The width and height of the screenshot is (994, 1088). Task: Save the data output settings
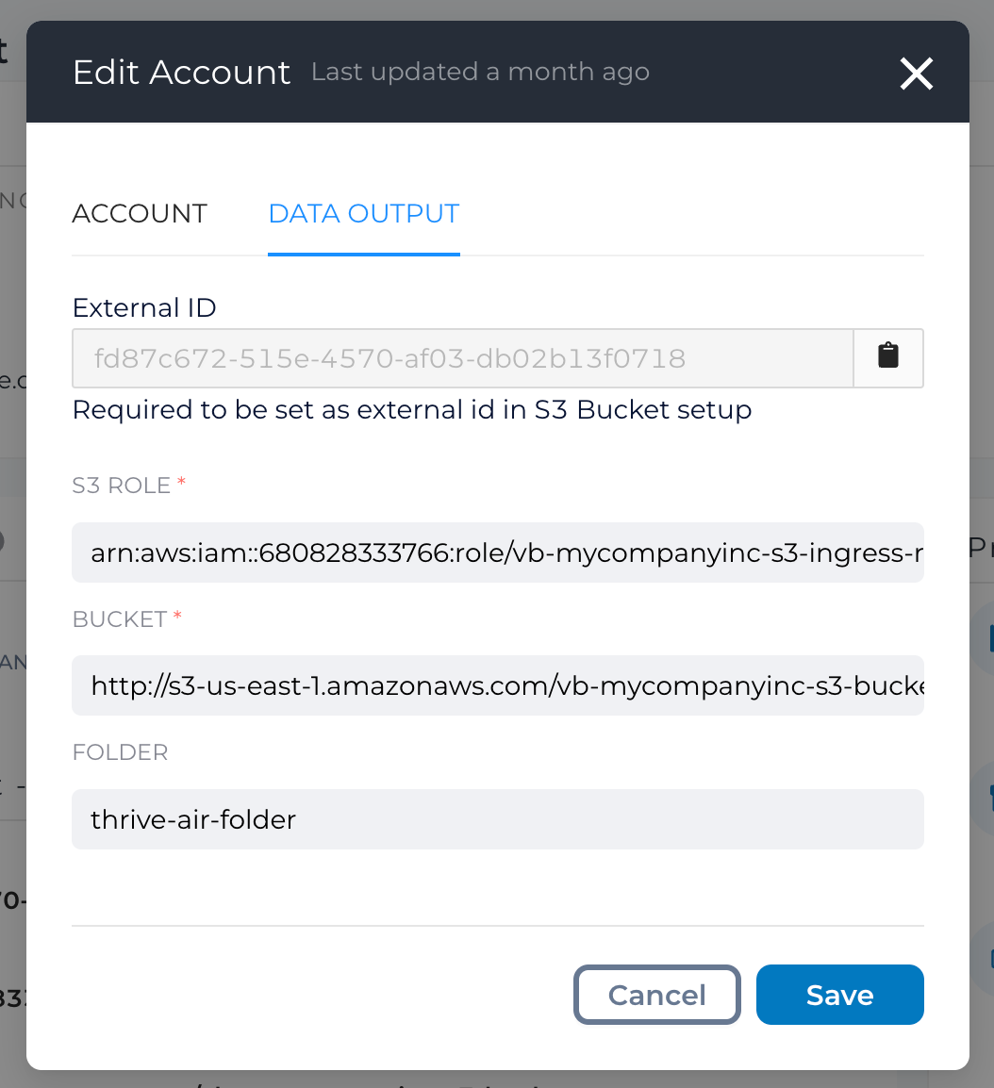840,995
